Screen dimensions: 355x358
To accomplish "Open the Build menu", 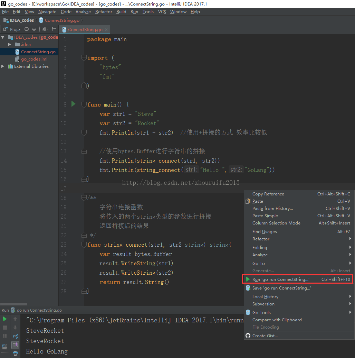I will (x=121, y=12).
